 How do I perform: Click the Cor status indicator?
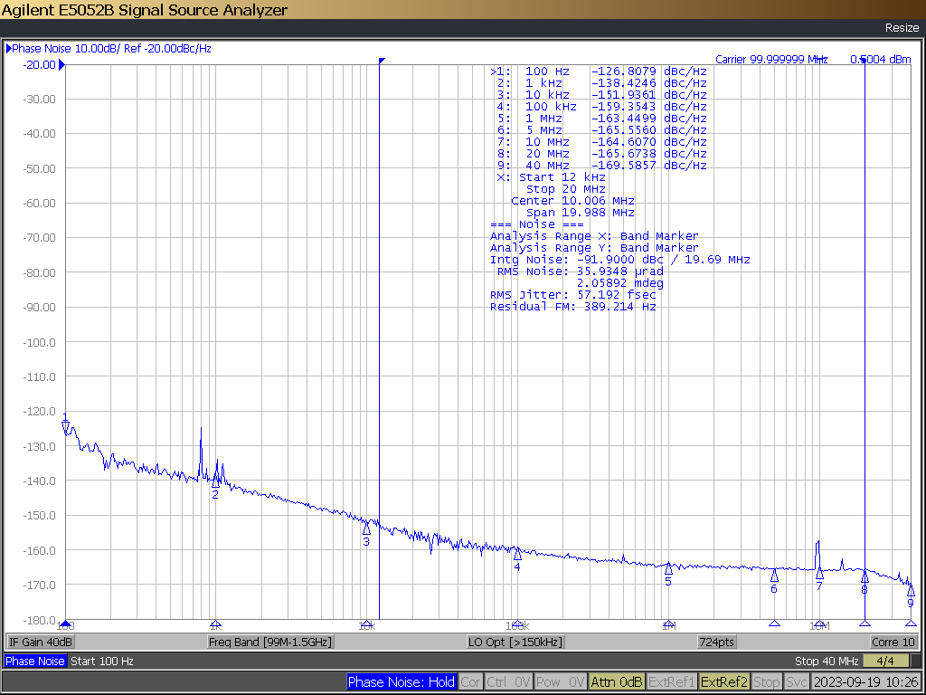pyautogui.click(x=470, y=681)
